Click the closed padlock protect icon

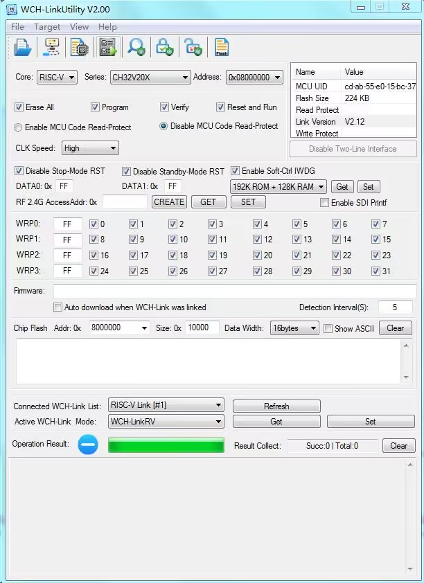165,47
